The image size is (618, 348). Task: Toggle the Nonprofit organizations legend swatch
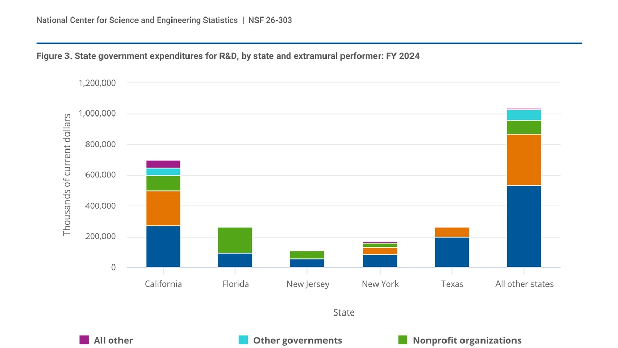pyautogui.click(x=403, y=340)
